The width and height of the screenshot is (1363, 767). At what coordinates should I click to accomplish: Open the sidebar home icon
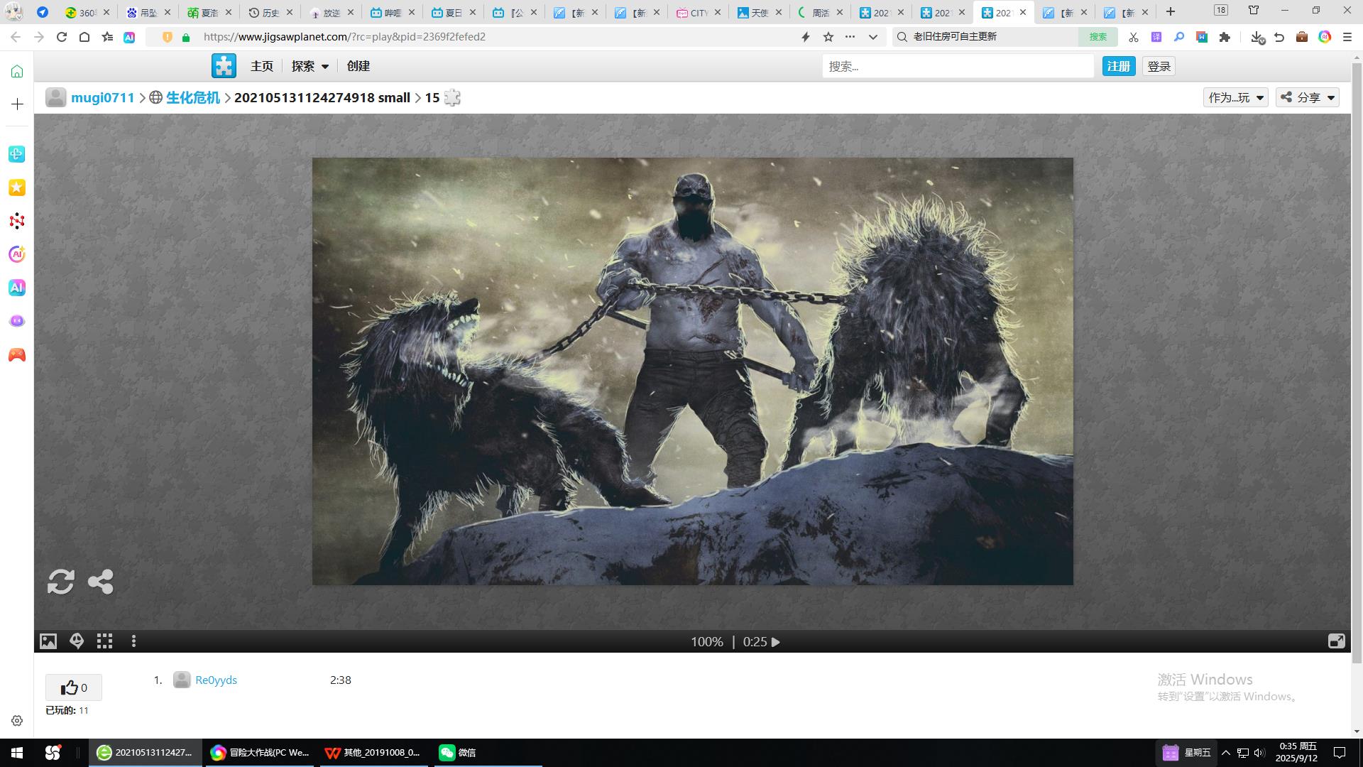pos(17,71)
